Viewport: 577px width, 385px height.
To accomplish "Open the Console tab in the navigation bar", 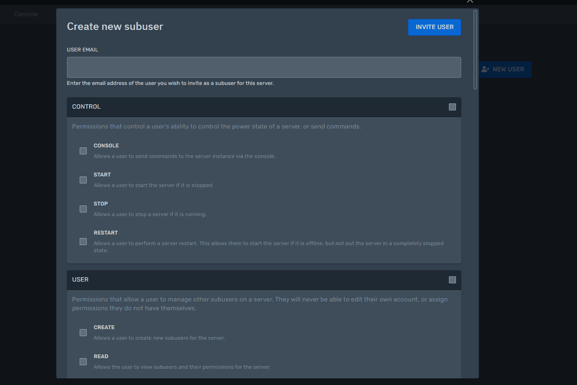I will [26, 15].
